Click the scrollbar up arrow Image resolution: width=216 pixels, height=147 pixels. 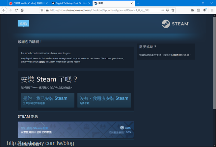click(x=214, y=16)
